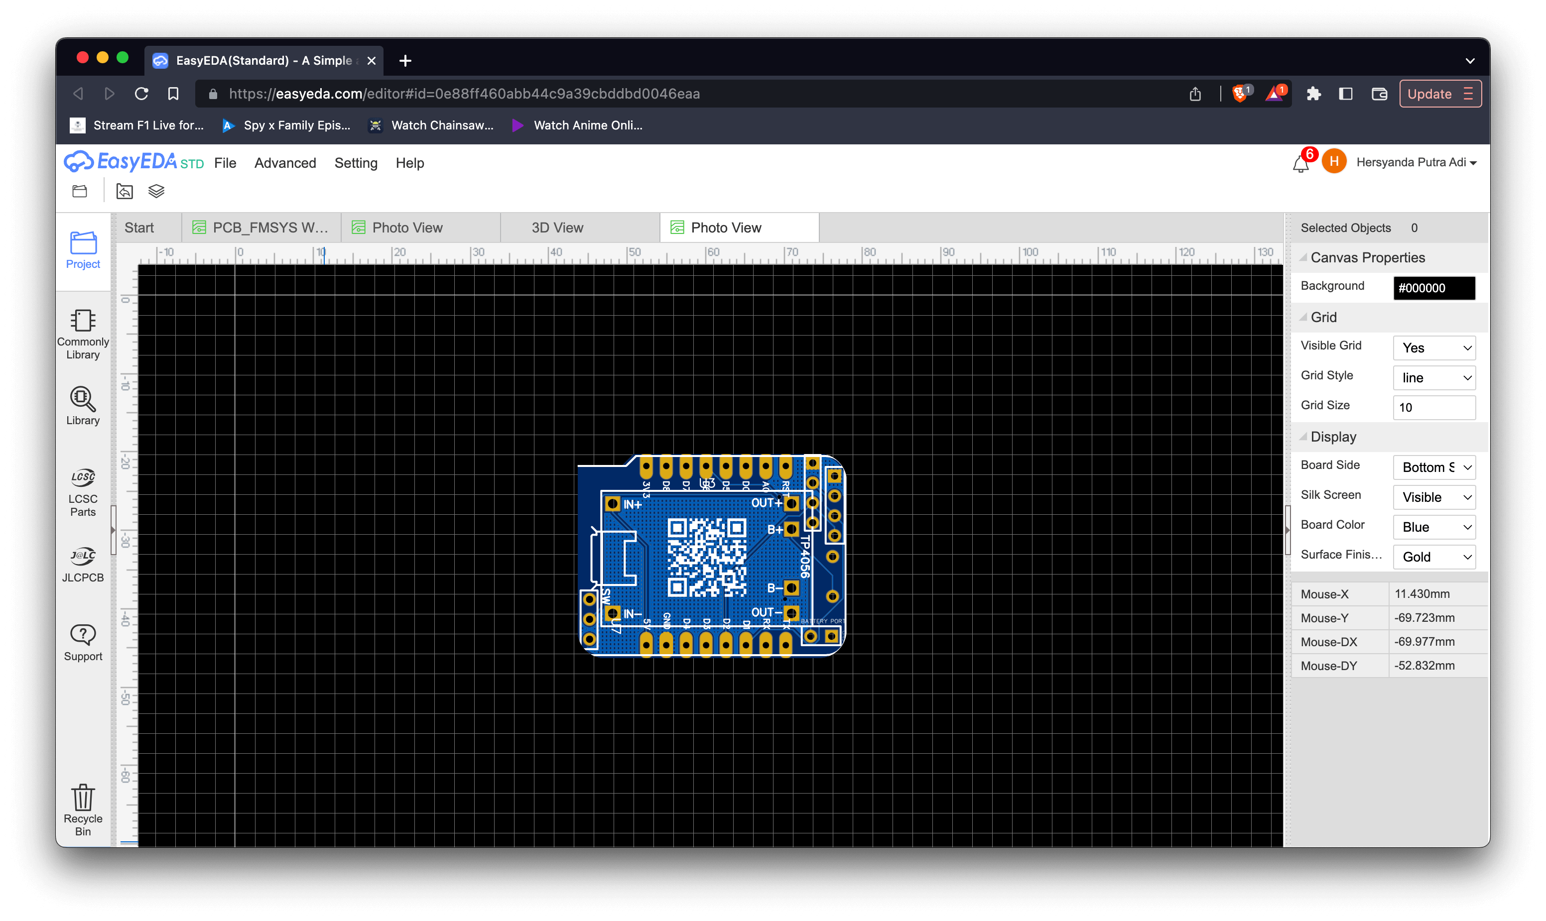
Task: Open Visible Grid dropdown
Action: (1433, 347)
